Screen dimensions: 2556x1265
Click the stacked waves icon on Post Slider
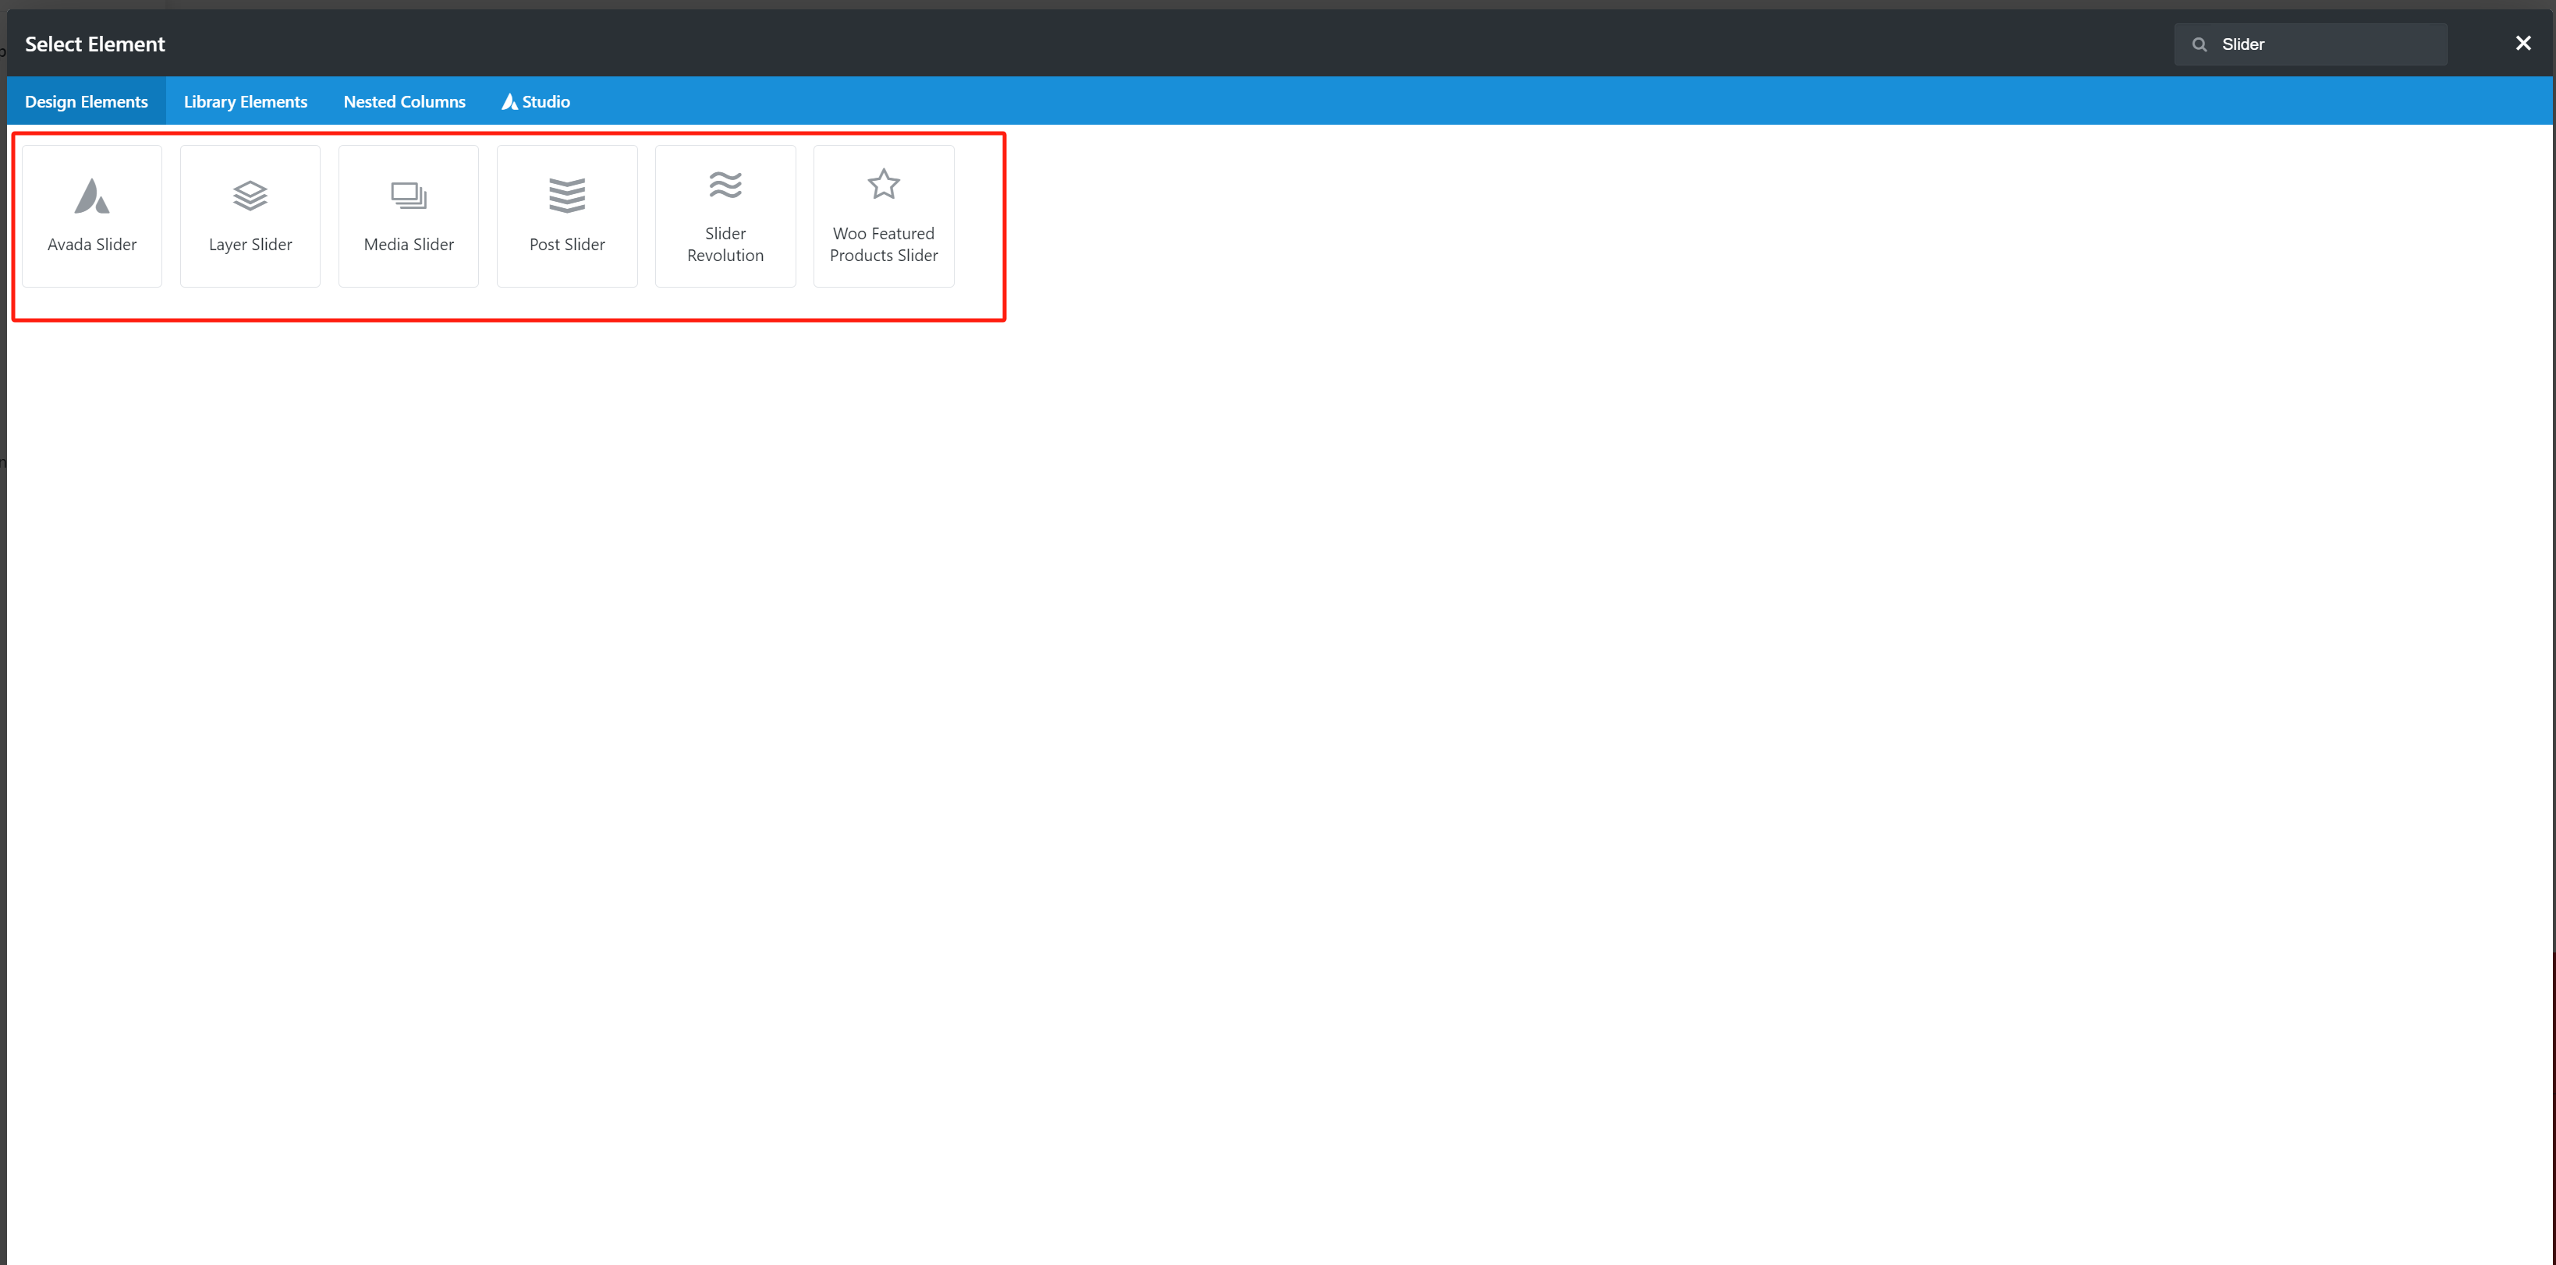[x=566, y=194]
